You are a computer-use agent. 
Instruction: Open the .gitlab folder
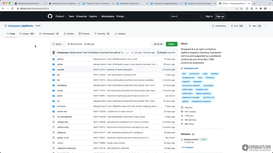tap(60, 64)
